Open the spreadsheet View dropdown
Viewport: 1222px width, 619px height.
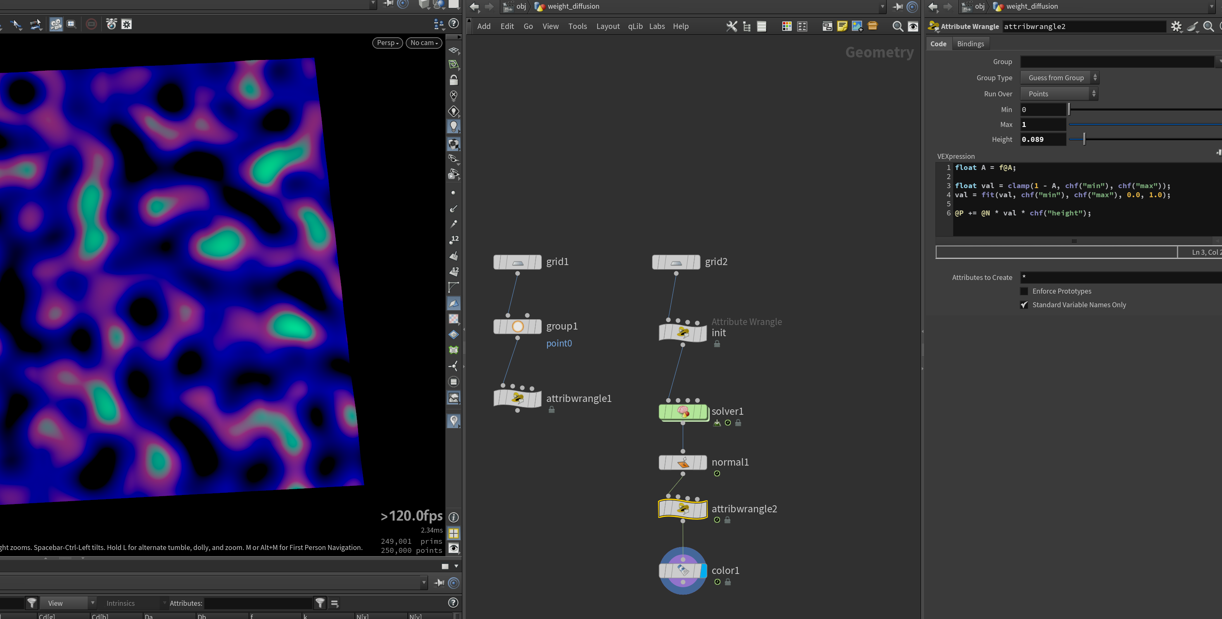click(x=68, y=603)
